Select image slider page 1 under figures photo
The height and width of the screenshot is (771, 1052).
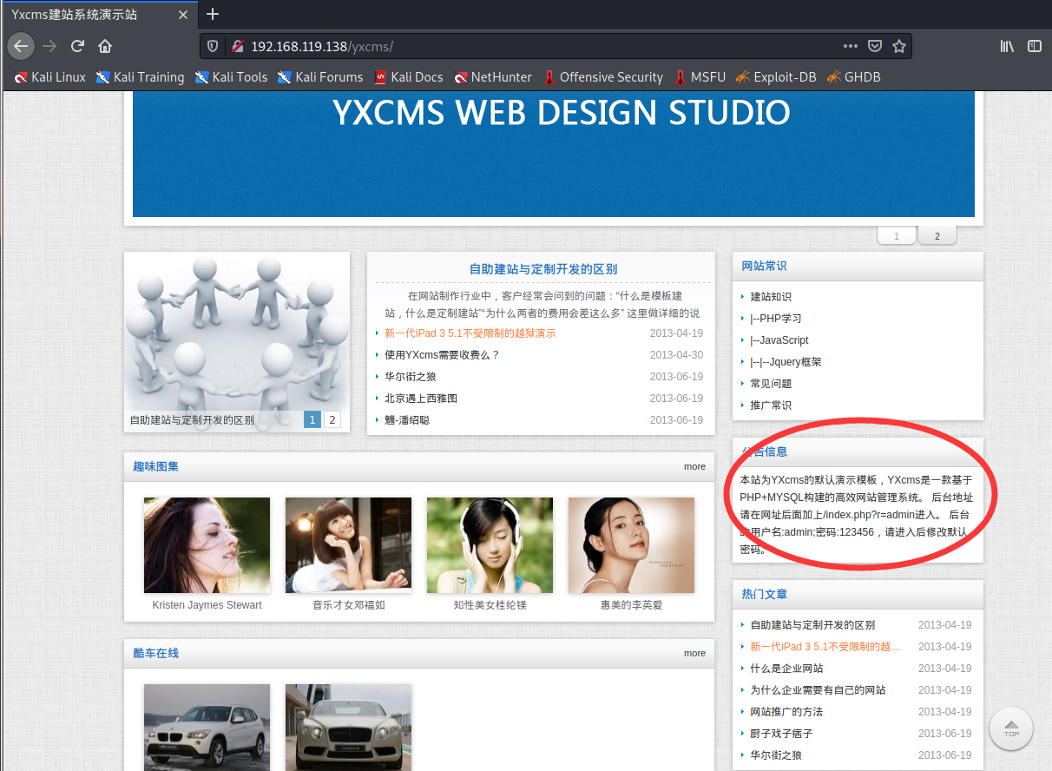tap(312, 420)
